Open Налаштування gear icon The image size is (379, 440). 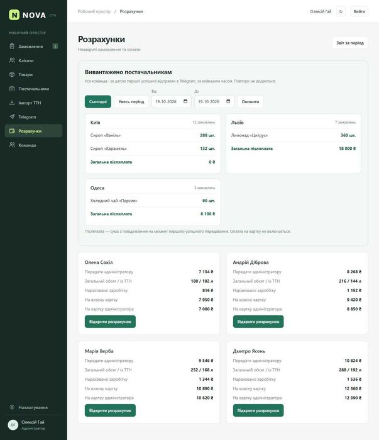[12, 407]
